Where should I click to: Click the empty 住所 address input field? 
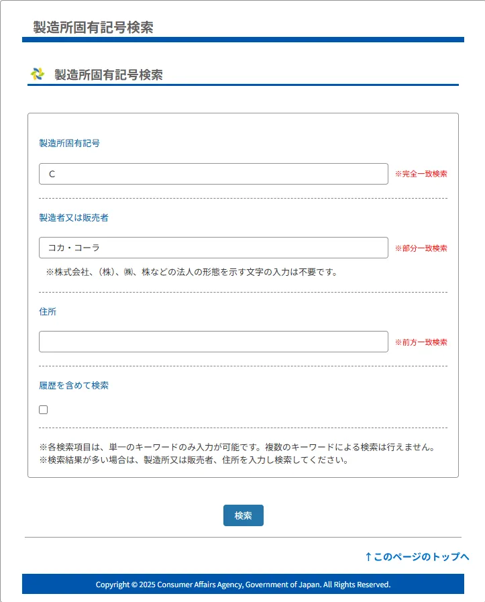tap(213, 342)
